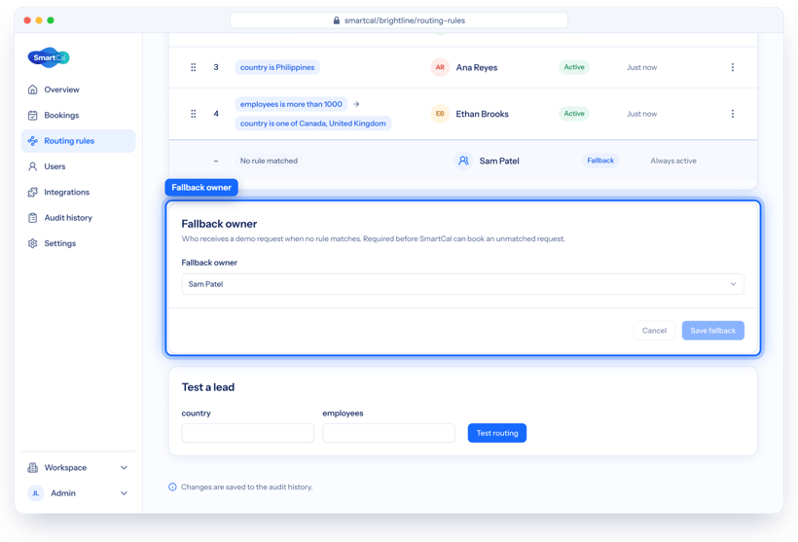Select Routing rules in sidebar

[x=79, y=141]
